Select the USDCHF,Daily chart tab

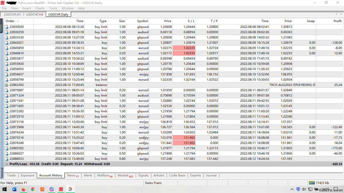(x=58, y=14)
